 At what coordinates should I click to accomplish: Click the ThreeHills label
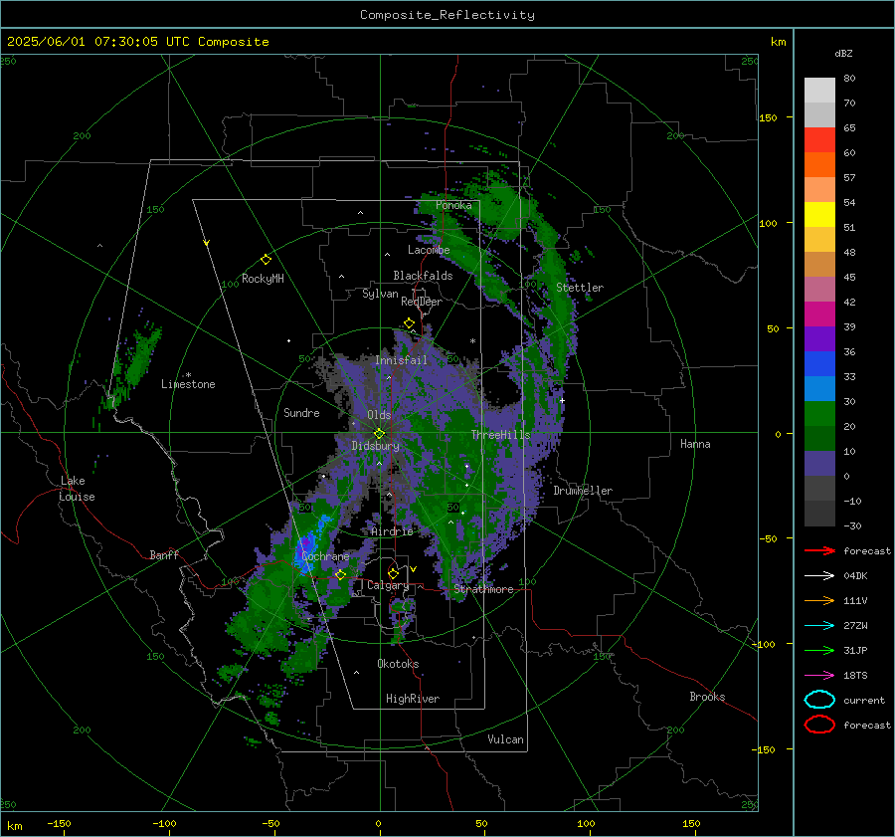point(500,435)
